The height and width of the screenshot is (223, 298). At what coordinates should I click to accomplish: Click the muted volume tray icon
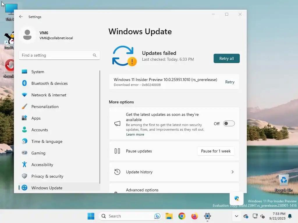click(262, 216)
